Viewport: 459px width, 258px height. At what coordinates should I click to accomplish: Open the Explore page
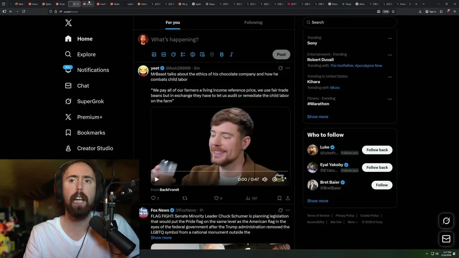coord(80,54)
